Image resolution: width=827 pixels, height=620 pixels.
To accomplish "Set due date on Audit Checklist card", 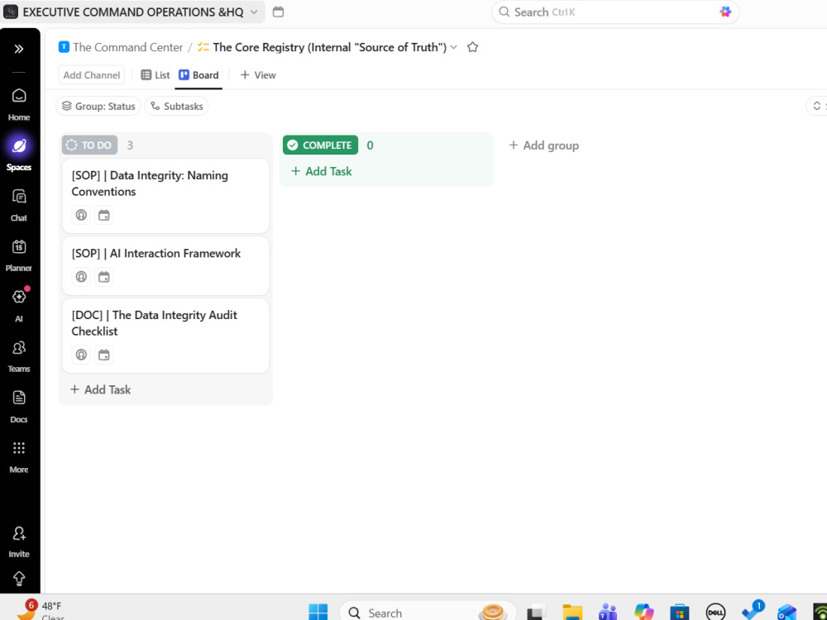I will pos(104,355).
